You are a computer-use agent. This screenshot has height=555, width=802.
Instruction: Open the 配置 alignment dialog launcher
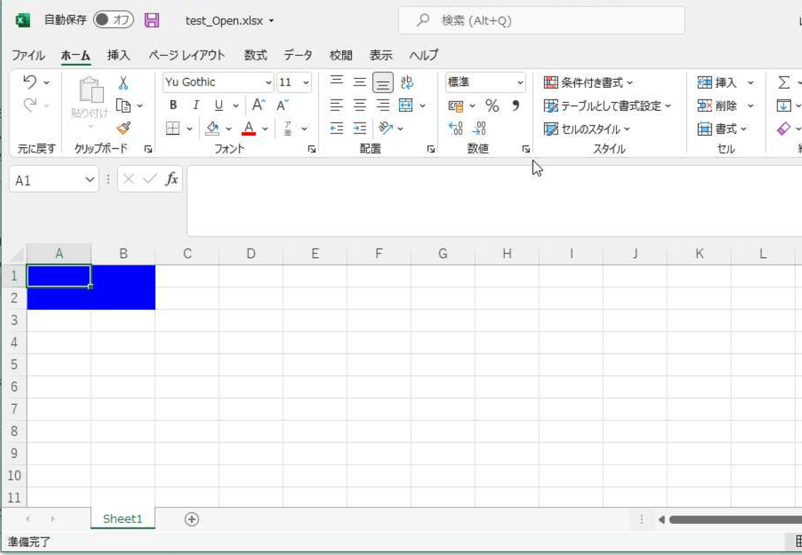(x=430, y=150)
